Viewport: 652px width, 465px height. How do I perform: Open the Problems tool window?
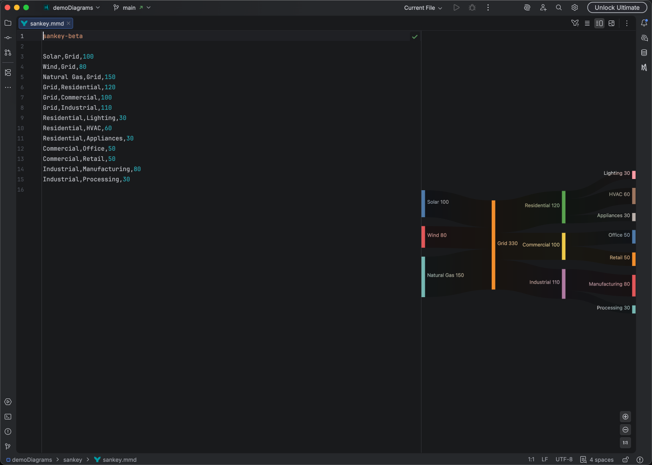[x=7, y=432]
